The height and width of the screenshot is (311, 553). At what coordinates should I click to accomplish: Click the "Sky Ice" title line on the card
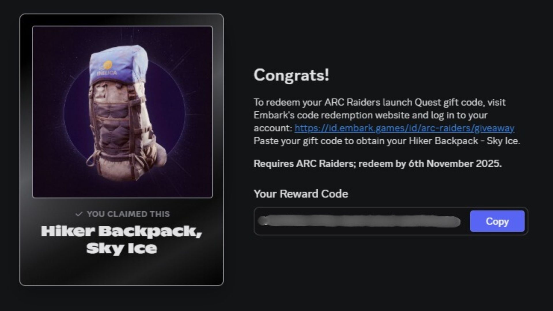click(122, 248)
